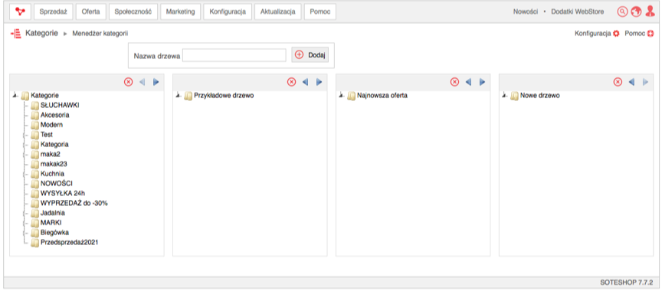Delete the Najnowsza oferta tree with red X
This screenshot has height=291, width=662.
(x=454, y=82)
